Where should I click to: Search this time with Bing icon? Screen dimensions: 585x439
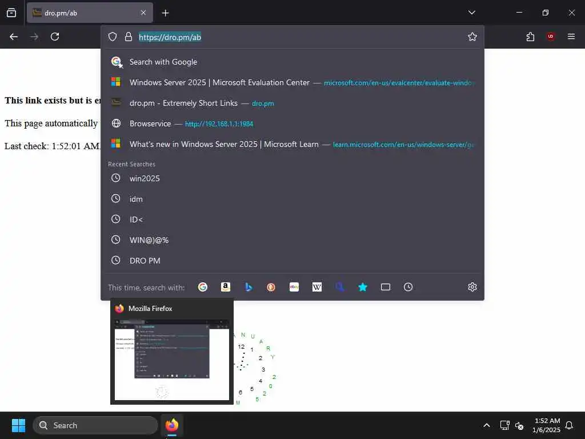[249, 287]
